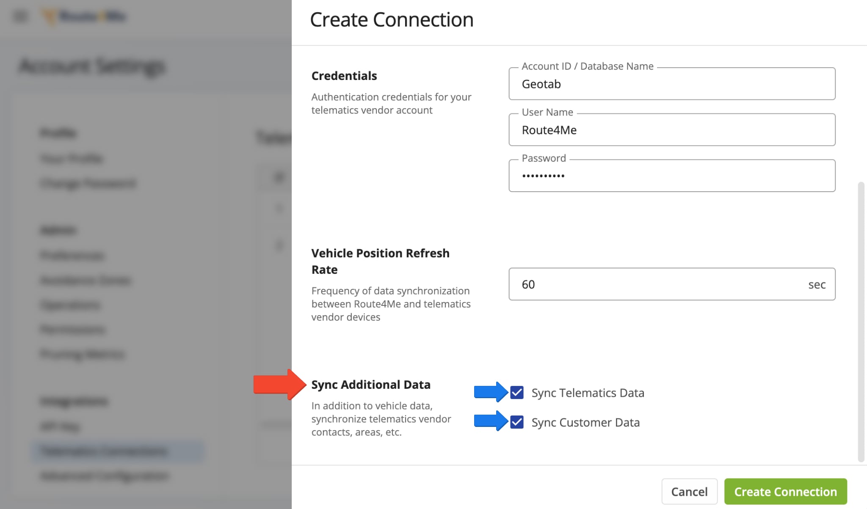867x509 pixels.
Task: Toggle the Sync Customer Data checkbox
Action: pos(516,422)
